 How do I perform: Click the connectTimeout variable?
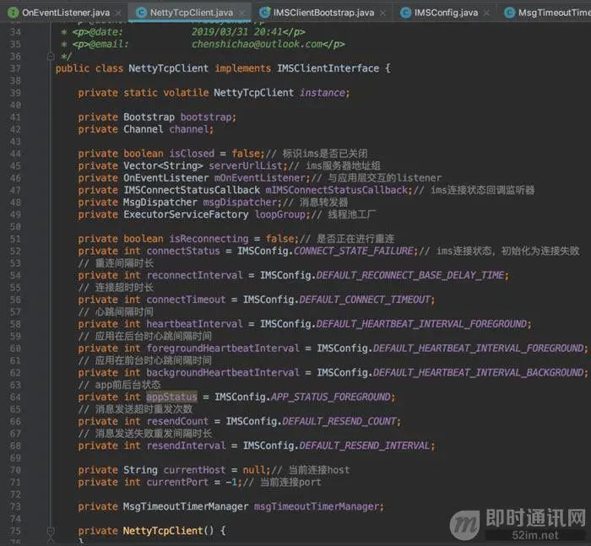[186, 300]
